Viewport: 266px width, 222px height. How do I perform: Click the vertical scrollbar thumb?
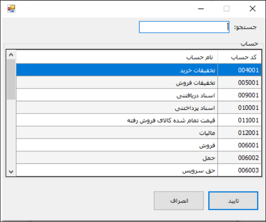point(11,79)
